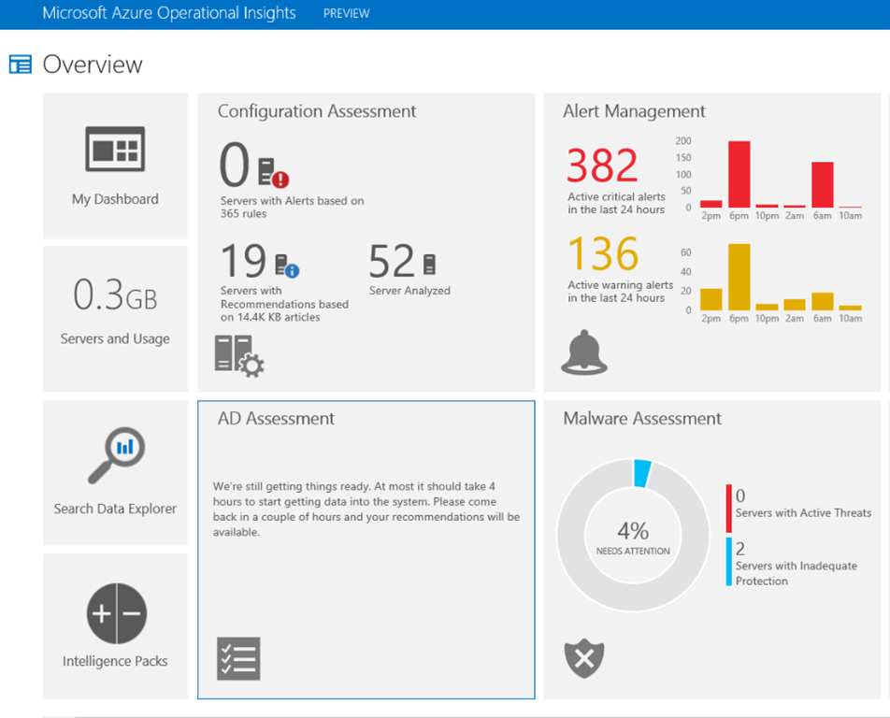Screen dimensions: 890x718
Task: Open the Search Data Explorer magnifier icon
Action: pos(115,455)
